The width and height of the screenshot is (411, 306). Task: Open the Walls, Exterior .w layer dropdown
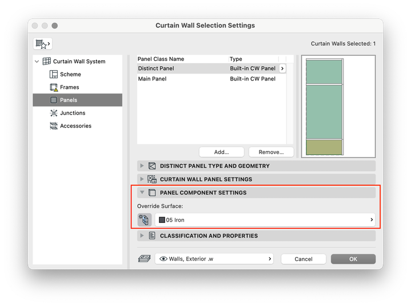(214, 259)
